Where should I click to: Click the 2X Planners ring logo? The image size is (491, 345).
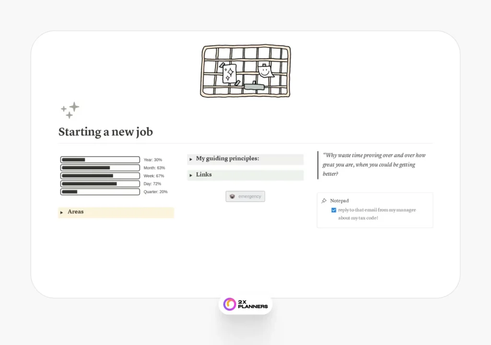pyautogui.click(x=230, y=304)
